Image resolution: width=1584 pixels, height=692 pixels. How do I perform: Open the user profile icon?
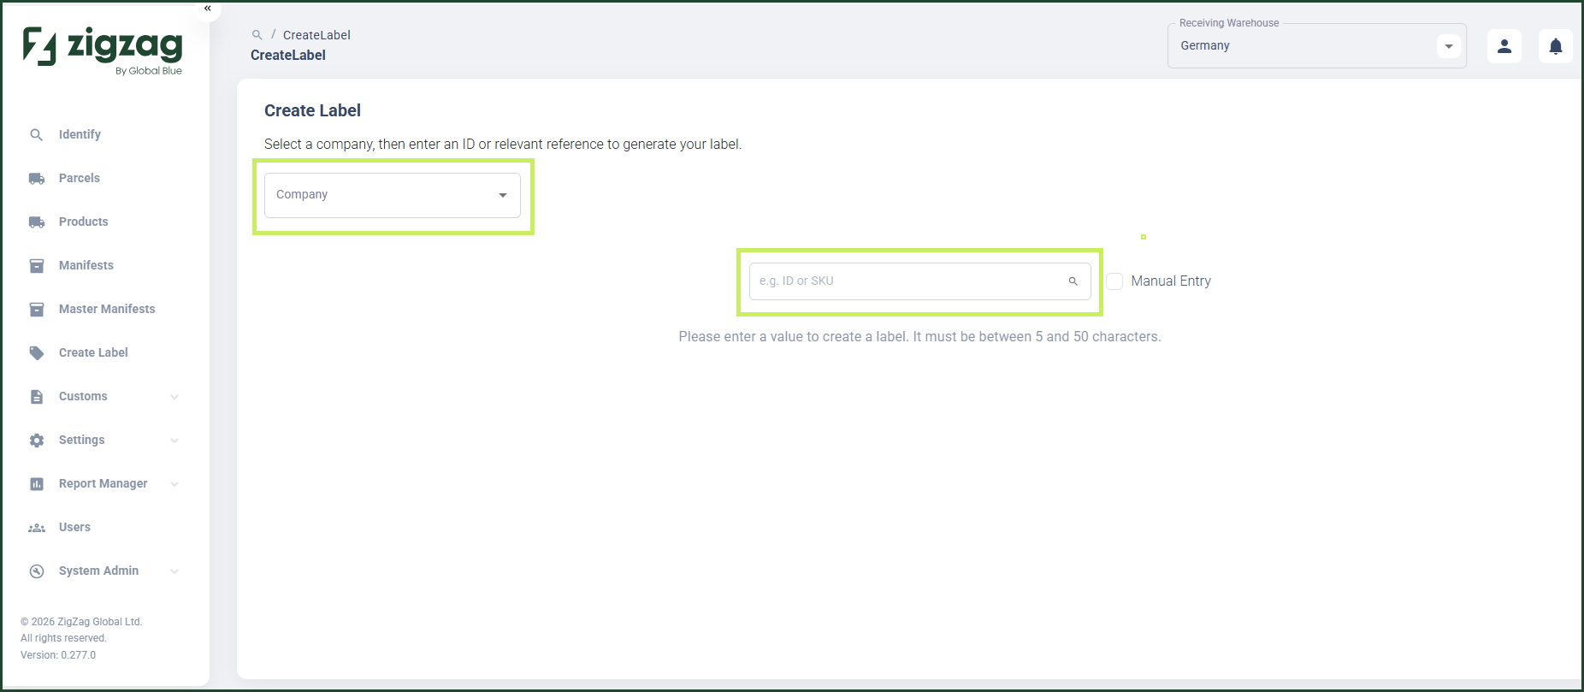1504,46
